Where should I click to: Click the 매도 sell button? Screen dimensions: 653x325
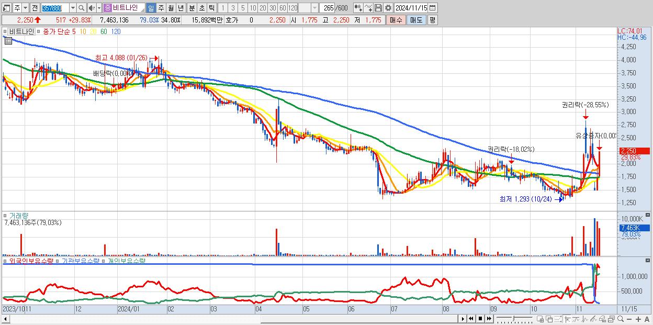pyautogui.click(x=416, y=20)
